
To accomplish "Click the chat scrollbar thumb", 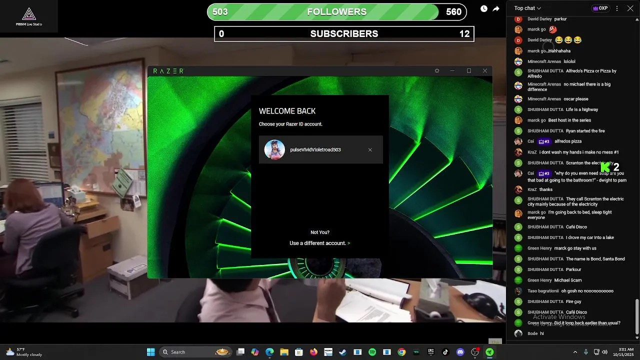I will click(x=636, y=316).
